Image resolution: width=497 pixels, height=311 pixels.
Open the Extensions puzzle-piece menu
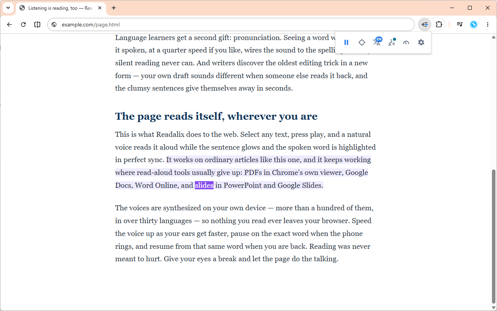439,24
